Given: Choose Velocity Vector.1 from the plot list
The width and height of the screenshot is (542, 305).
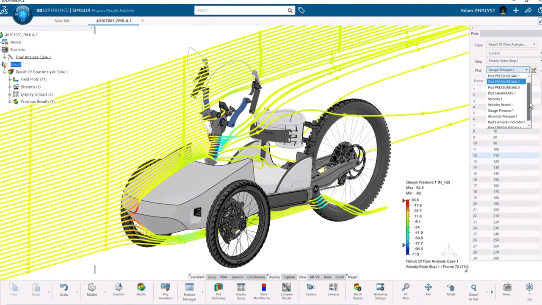Looking at the screenshot, I should click(x=500, y=105).
